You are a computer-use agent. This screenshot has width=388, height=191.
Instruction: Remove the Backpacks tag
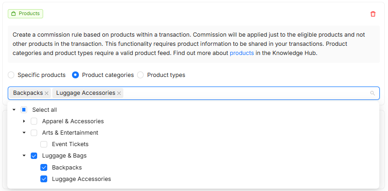click(47, 93)
